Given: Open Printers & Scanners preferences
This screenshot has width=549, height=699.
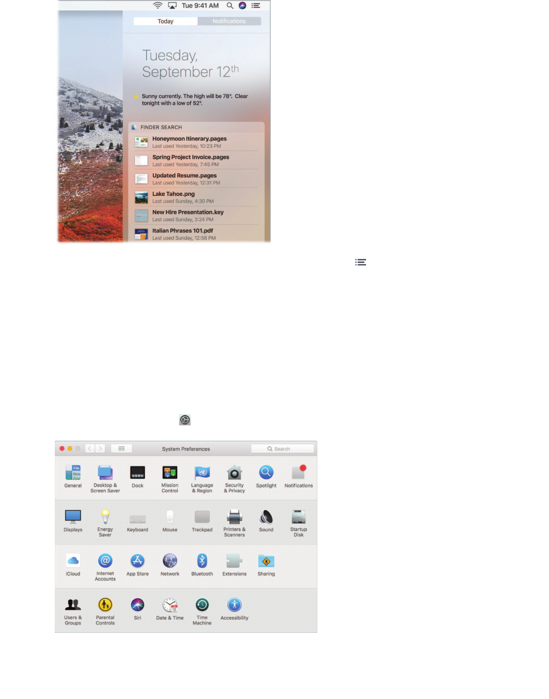Looking at the screenshot, I should (234, 523).
